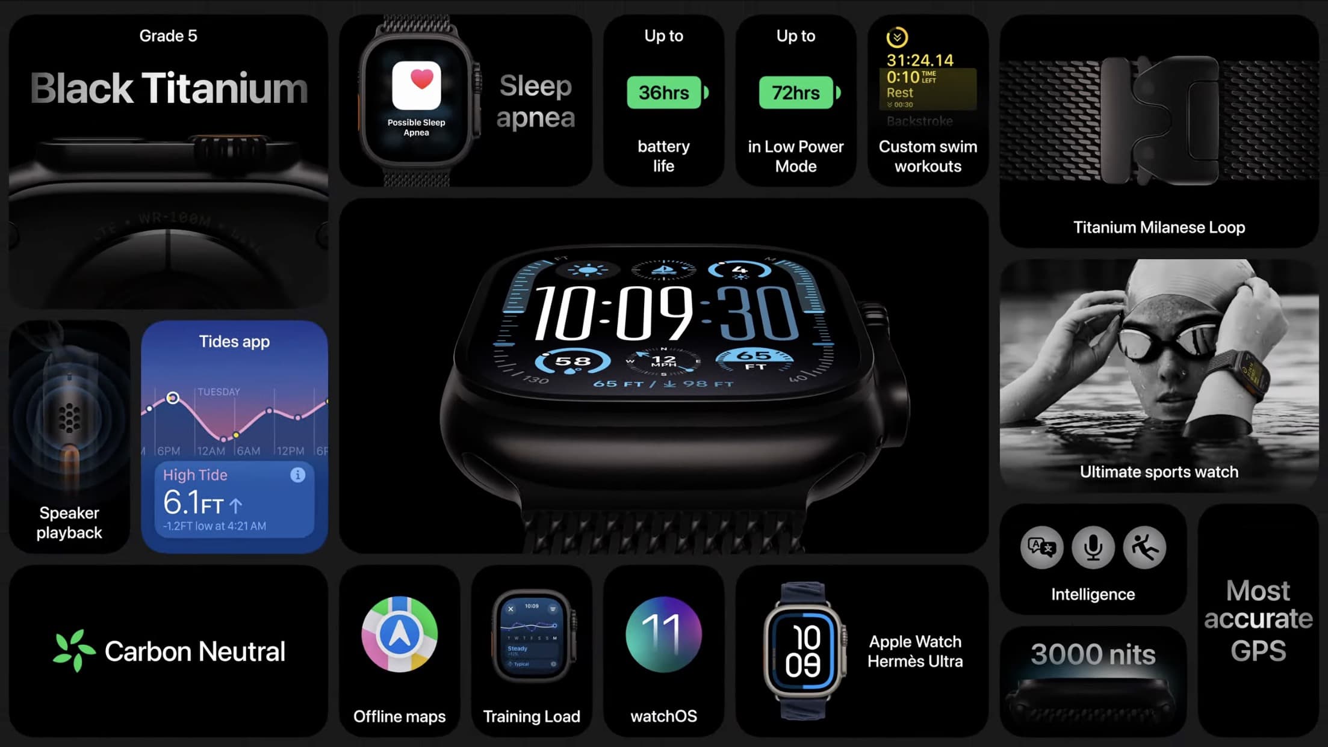Toggle Carbon Neutral certification display
This screenshot has height=747, width=1328.
(x=170, y=650)
